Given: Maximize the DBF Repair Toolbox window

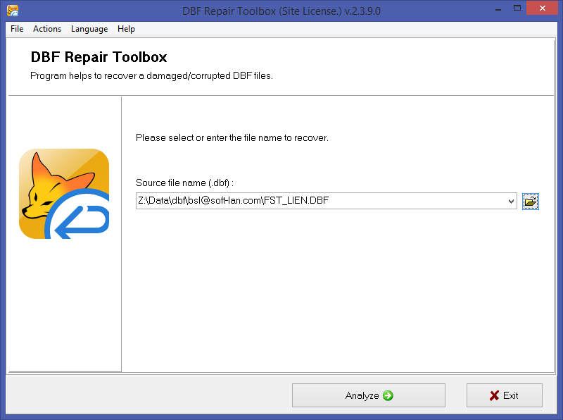Looking at the screenshot, I should [517, 8].
